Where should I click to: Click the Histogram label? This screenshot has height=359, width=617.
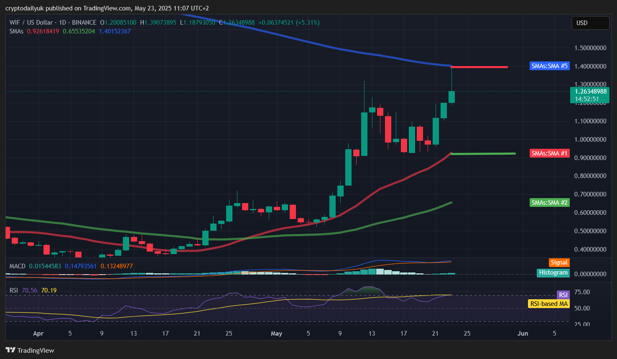coord(553,272)
